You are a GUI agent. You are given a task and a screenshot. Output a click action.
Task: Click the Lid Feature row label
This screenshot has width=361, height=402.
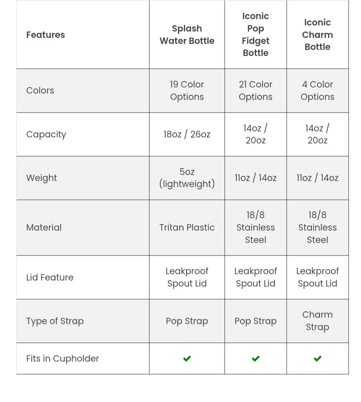coord(50,277)
